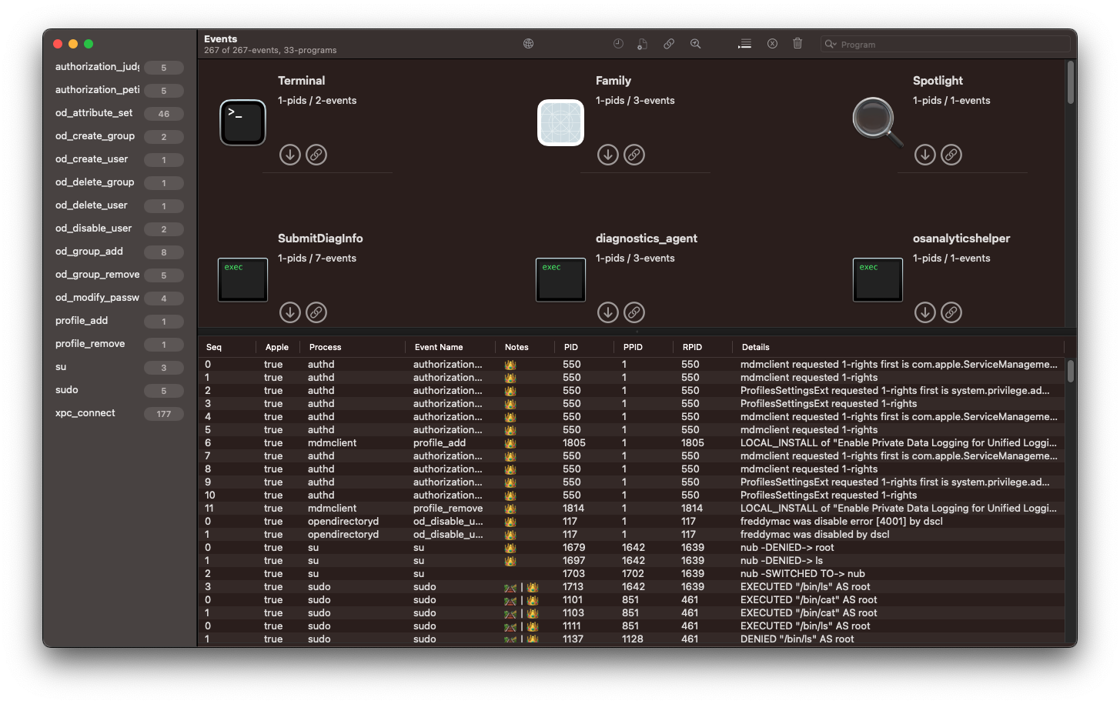Viewport: 1120px width, 704px height.
Task: Click the events table vertical scrollbar
Action: point(1070,371)
